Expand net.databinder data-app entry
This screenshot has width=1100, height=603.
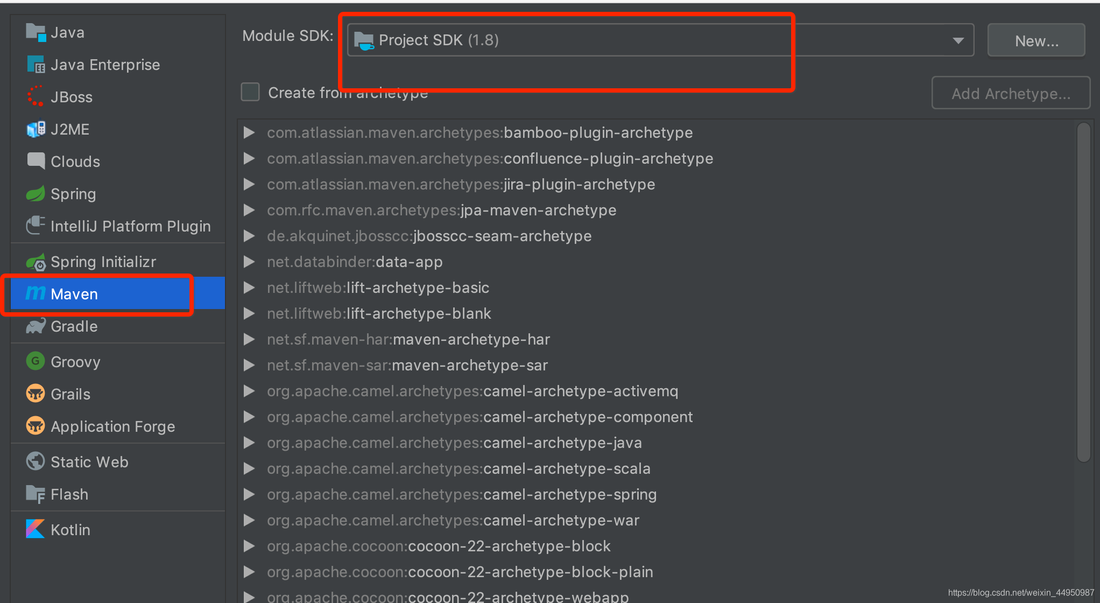coord(249,262)
